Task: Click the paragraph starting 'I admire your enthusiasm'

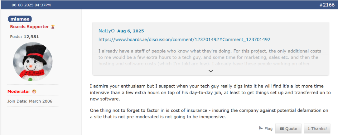Action: tap(210, 92)
